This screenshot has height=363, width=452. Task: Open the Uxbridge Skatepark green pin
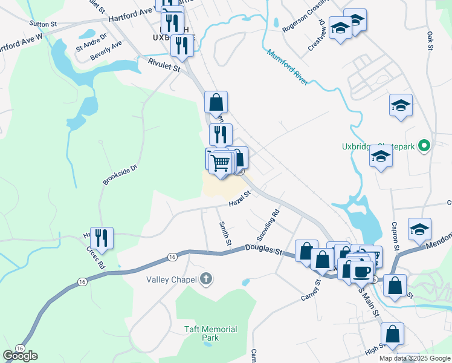[424, 146]
